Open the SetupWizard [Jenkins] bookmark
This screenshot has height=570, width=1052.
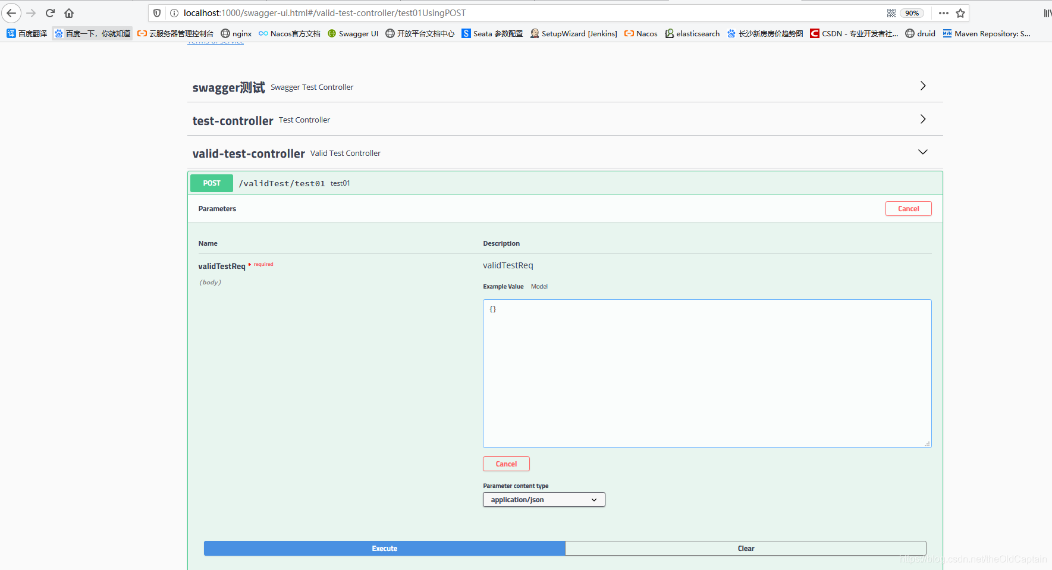[x=574, y=33]
